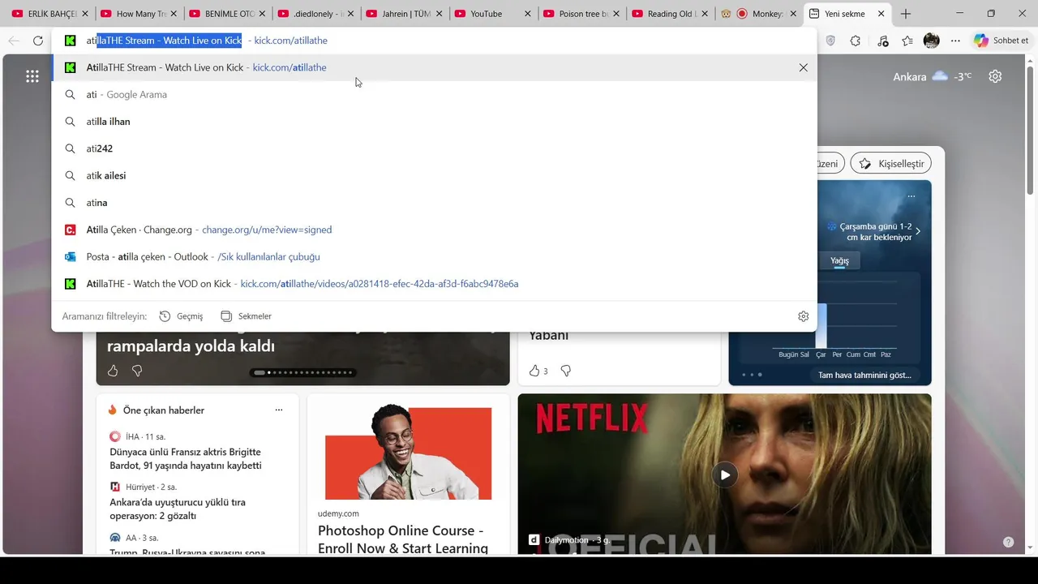Click the Outlook icon in suggestions

[71, 256]
